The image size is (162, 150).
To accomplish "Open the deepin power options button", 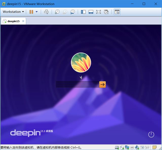I will pyautogui.click(x=151, y=134).
